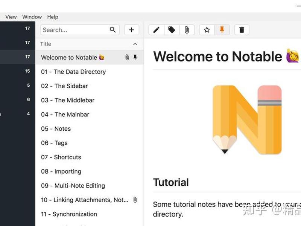Open the Help menu

pos(53,17)
